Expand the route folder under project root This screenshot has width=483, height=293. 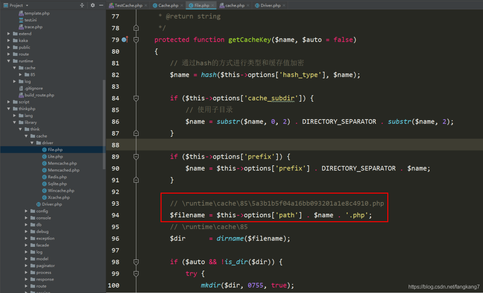pos(8,54)
